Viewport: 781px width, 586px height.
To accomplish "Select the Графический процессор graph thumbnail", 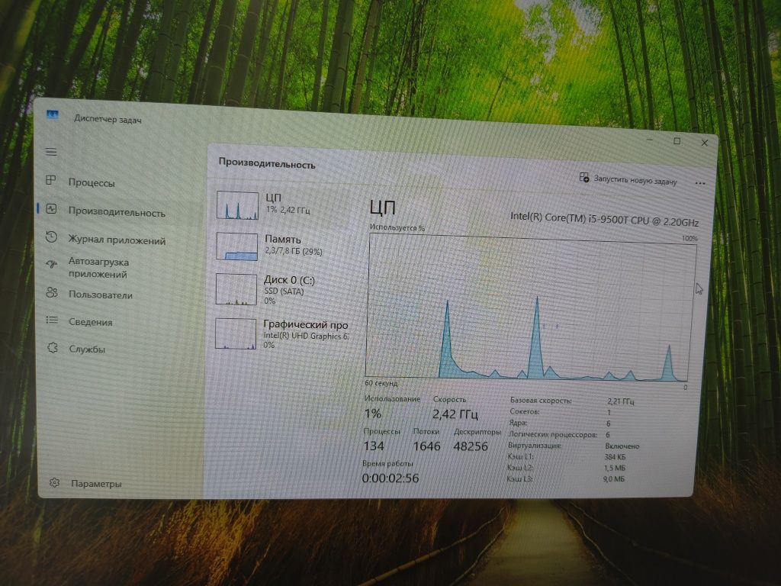I will 236,334.
